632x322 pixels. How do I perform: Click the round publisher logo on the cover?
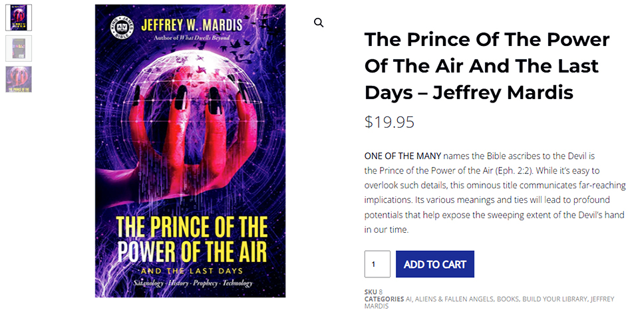[x=118, y=29]
